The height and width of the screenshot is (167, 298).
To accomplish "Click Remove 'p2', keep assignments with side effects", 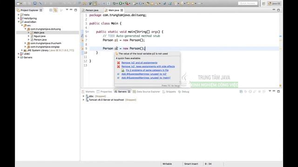I will pos(148,66).
